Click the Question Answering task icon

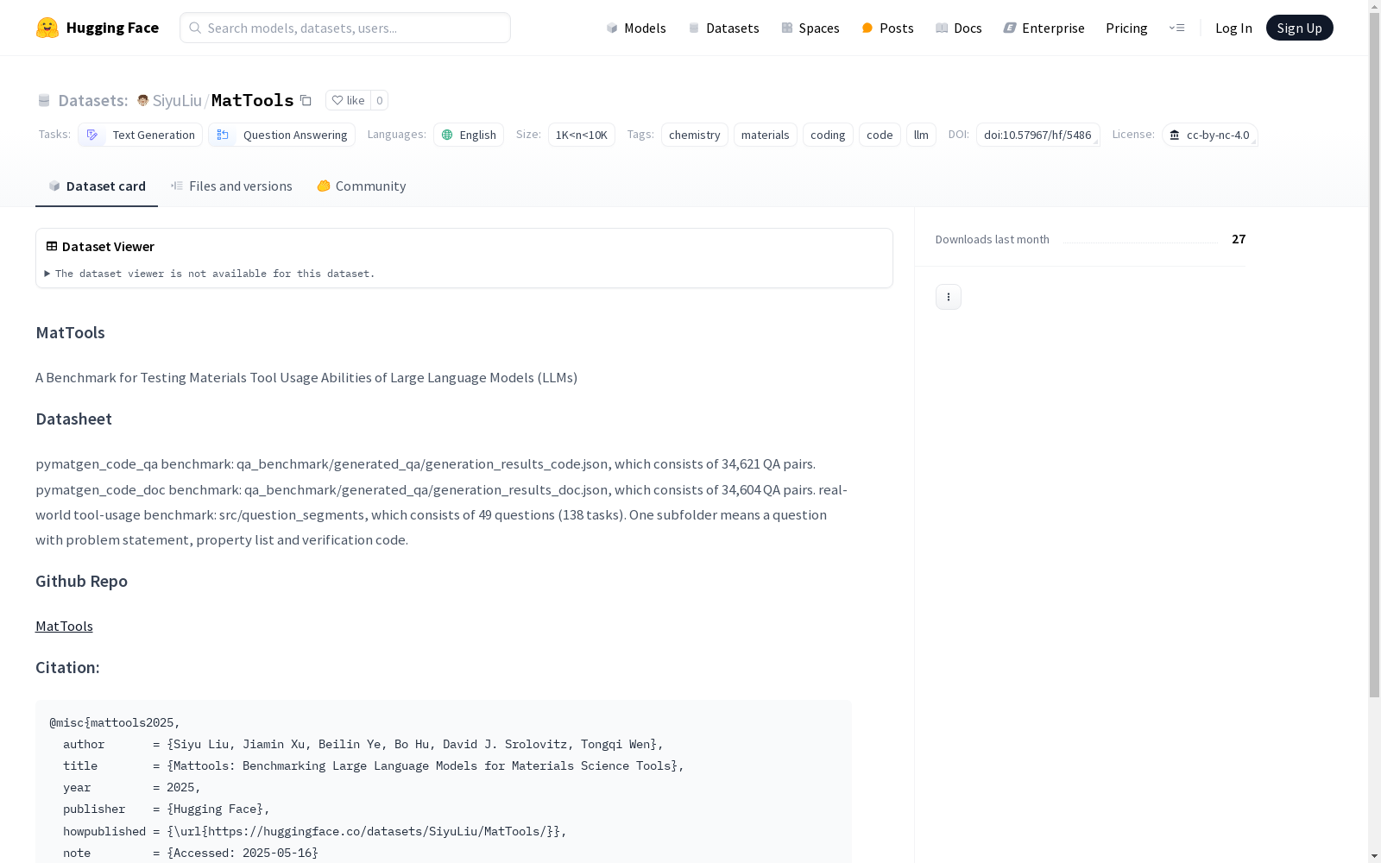coord(223,135)
